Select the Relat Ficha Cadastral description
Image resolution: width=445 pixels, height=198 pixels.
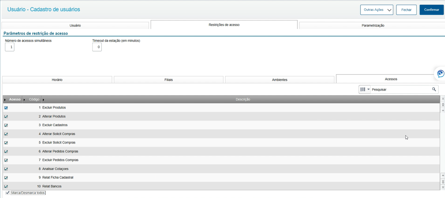point(58,178)
